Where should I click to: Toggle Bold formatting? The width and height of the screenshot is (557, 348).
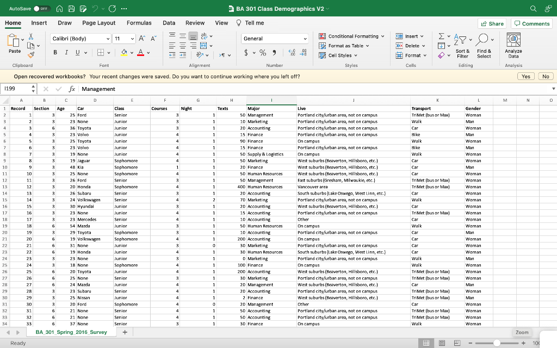point(55,53)
